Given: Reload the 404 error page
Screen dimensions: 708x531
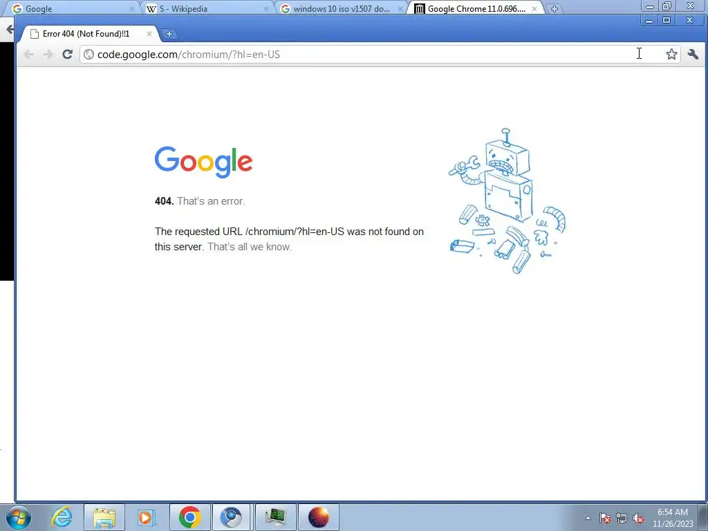Looking at the screenshot, I should [67, 54].
